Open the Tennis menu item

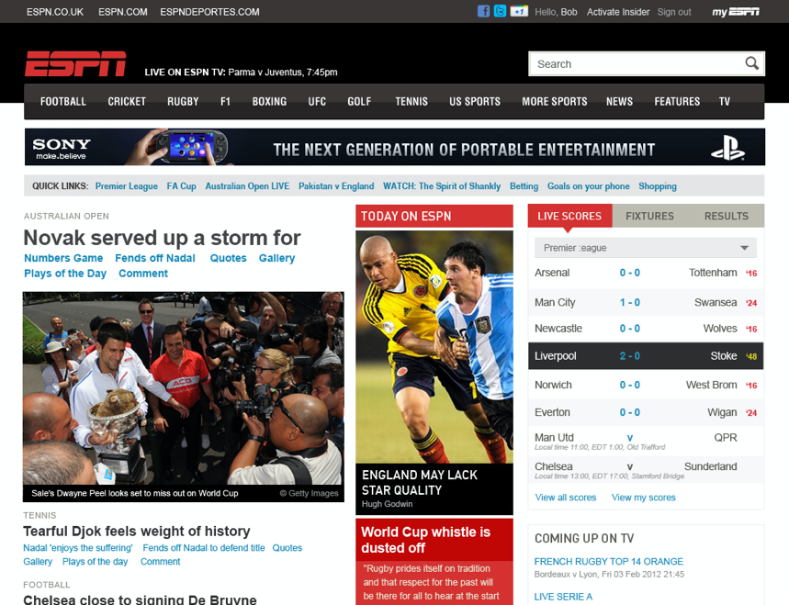pos(411,102)
